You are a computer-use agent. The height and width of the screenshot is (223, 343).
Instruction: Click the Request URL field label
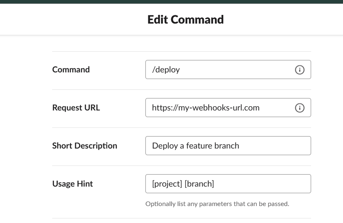coord(76,108)
